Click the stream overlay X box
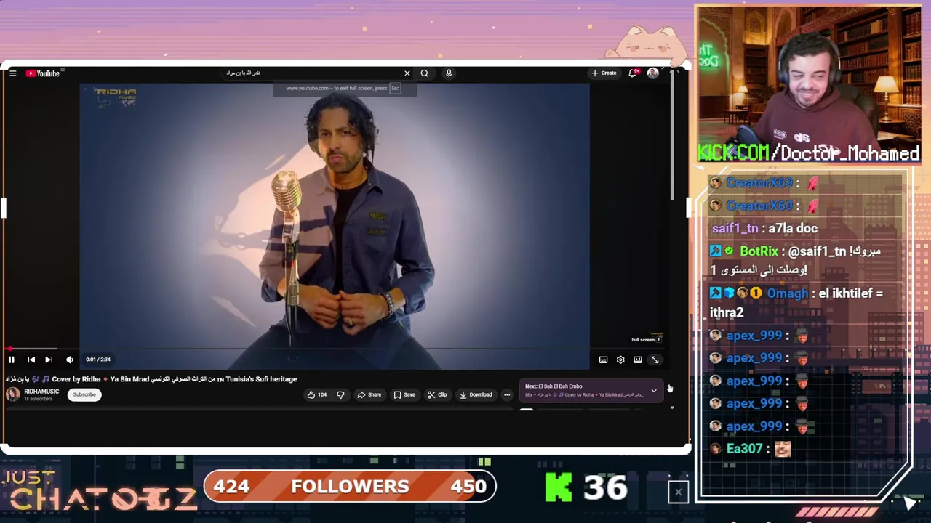931x523 pixels. click(678, 492)
